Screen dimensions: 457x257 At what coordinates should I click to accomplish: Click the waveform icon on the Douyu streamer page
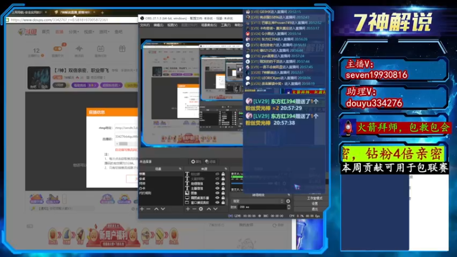79,49
